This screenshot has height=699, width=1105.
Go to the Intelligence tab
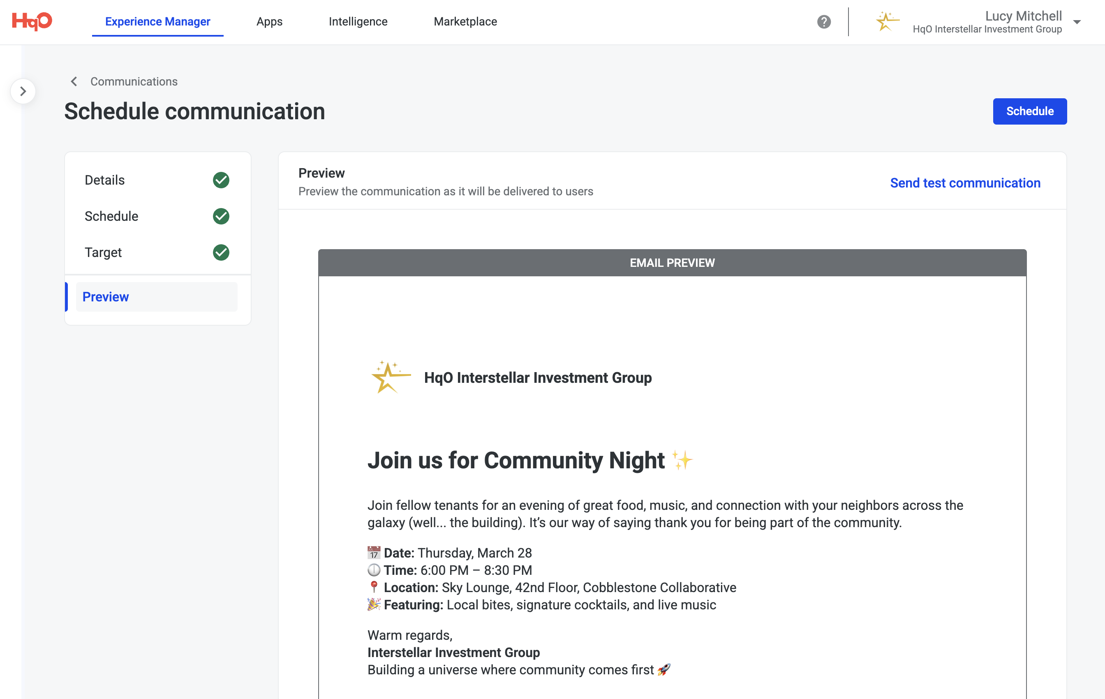pos(358,21)
